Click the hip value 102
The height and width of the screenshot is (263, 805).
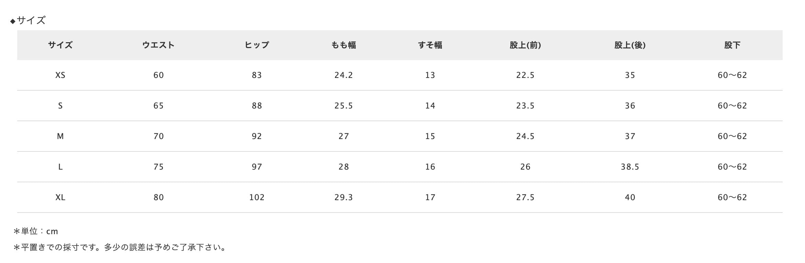[257, 197]
